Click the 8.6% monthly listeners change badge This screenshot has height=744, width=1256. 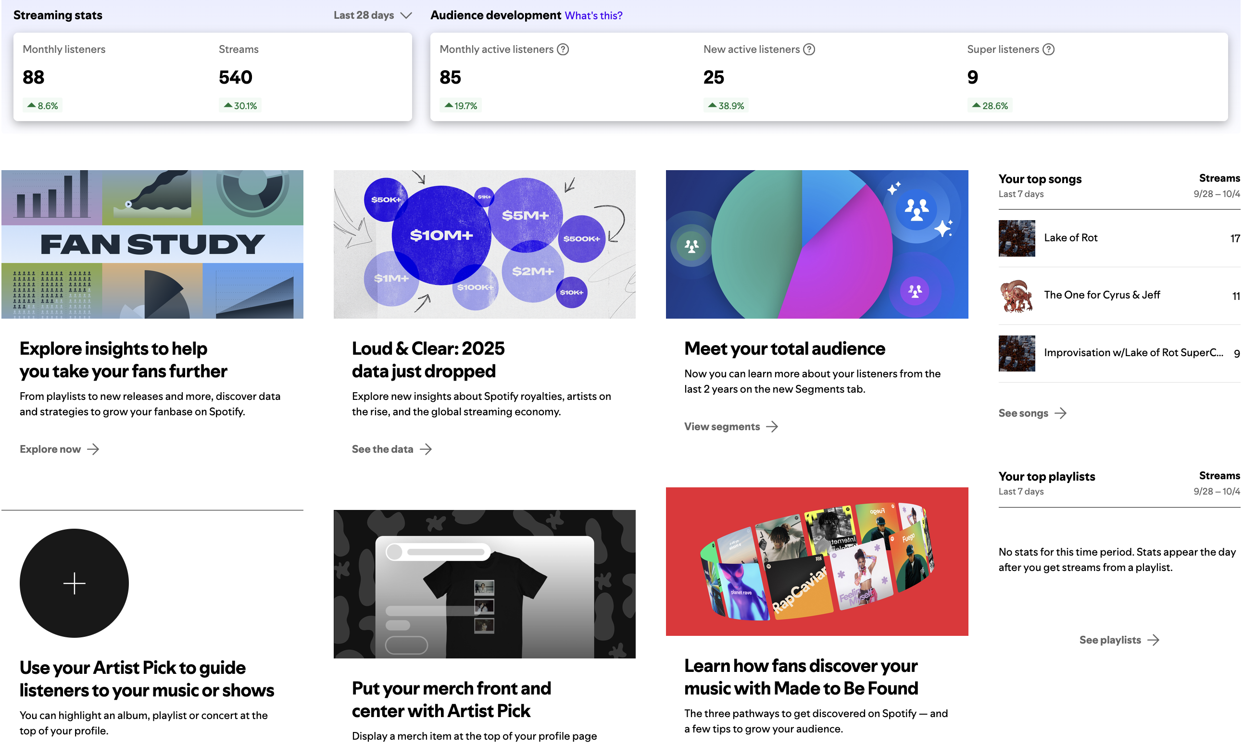tap(43, 106)
